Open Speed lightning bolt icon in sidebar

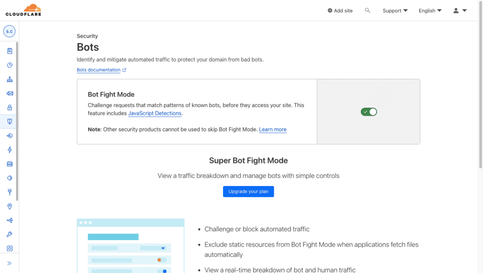(x=9, y=150)
